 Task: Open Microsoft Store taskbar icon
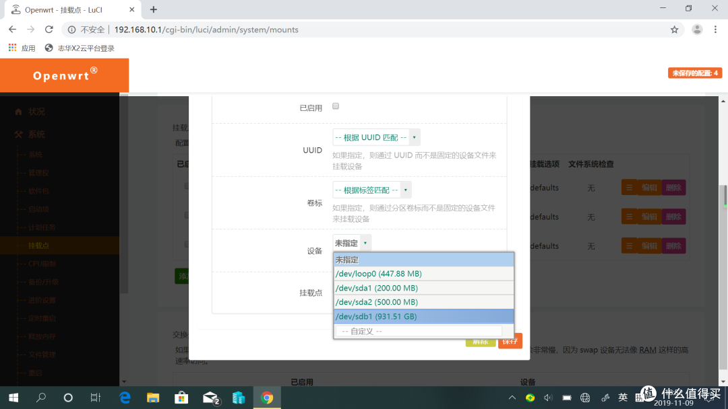181,398
